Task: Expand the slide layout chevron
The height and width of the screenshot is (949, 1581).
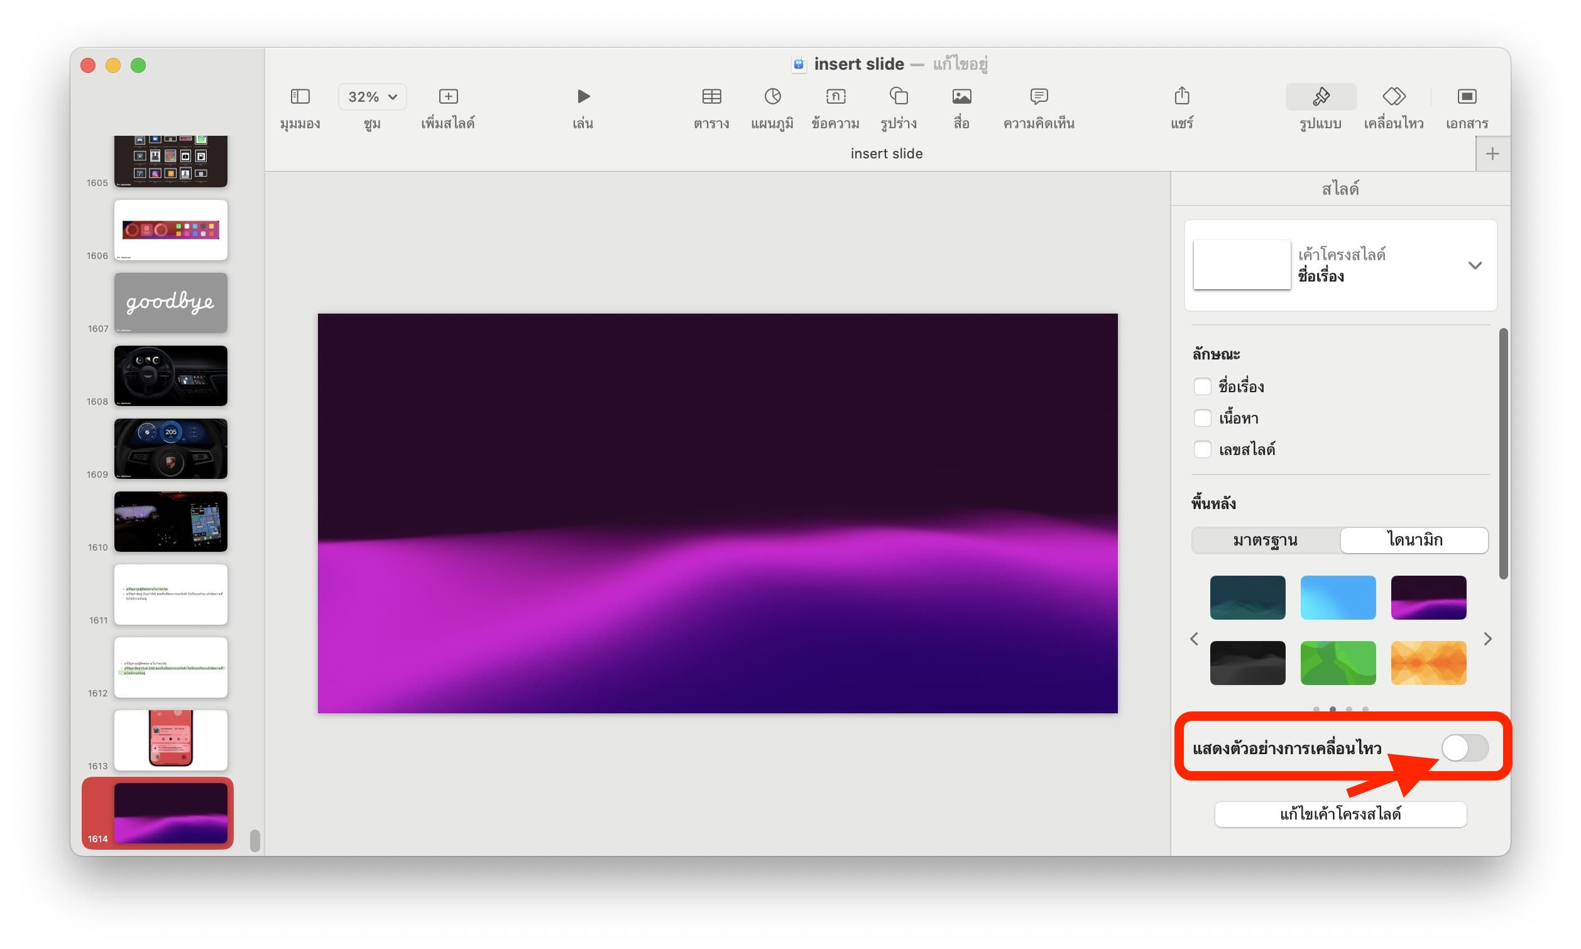Action: [1474, 265]
